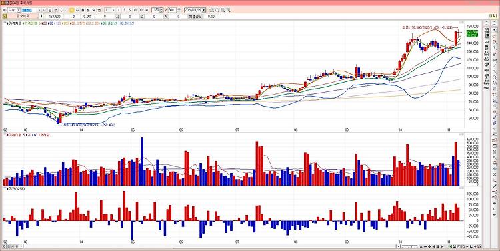Switch chart to tick period 틱
Viewport: 500px width, 251px height.
pyautogui.click(x=93, y=10)
